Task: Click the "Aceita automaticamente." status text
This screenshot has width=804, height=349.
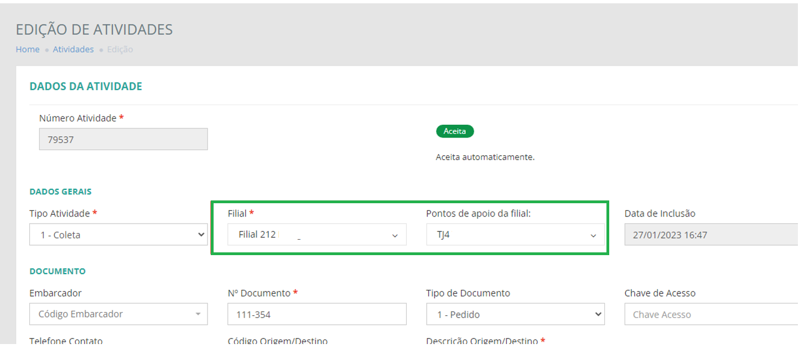Action: click(x=485, y=157)
